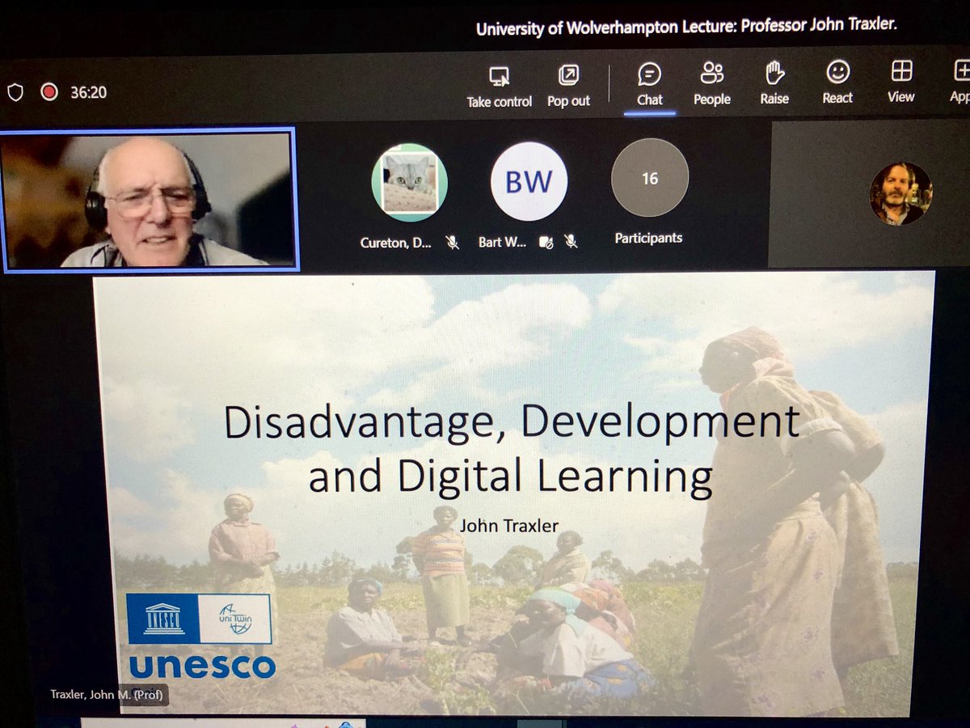
Task: Select Take control of the shared screen
Action: coord(499,83)
